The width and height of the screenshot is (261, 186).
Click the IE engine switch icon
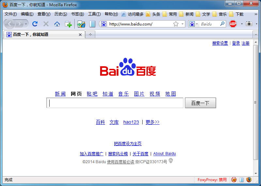click(81, 24)
